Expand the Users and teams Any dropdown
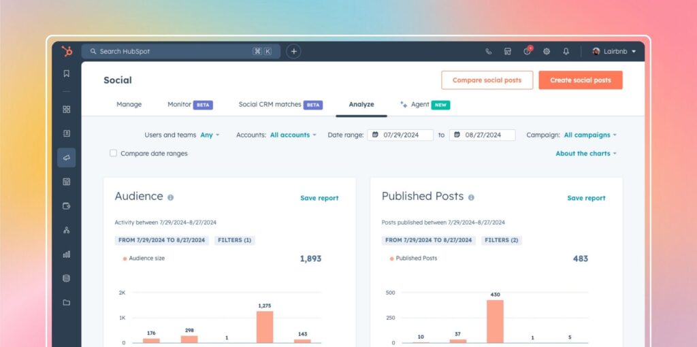The image size is (697, 347). pos(210,135)
